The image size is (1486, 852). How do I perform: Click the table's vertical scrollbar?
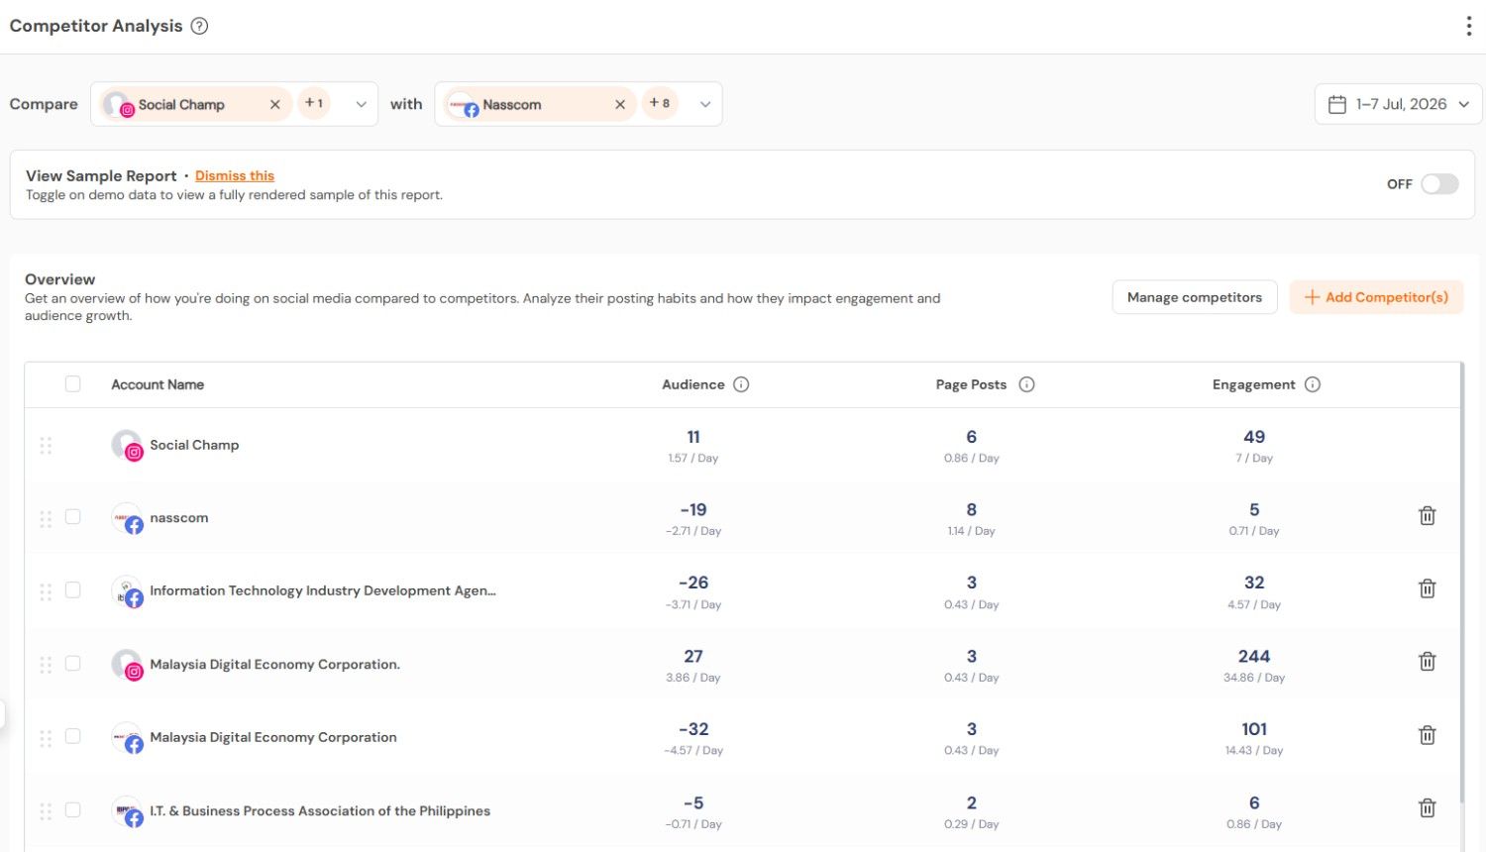1461,583
